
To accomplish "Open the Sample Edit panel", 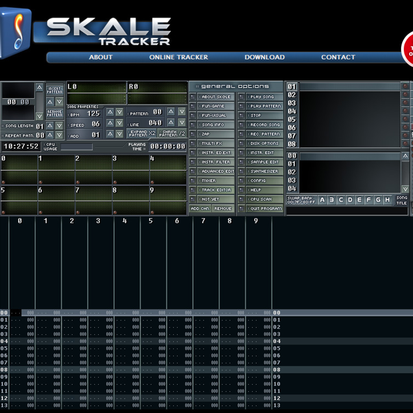I will click(x=264, y=162).
